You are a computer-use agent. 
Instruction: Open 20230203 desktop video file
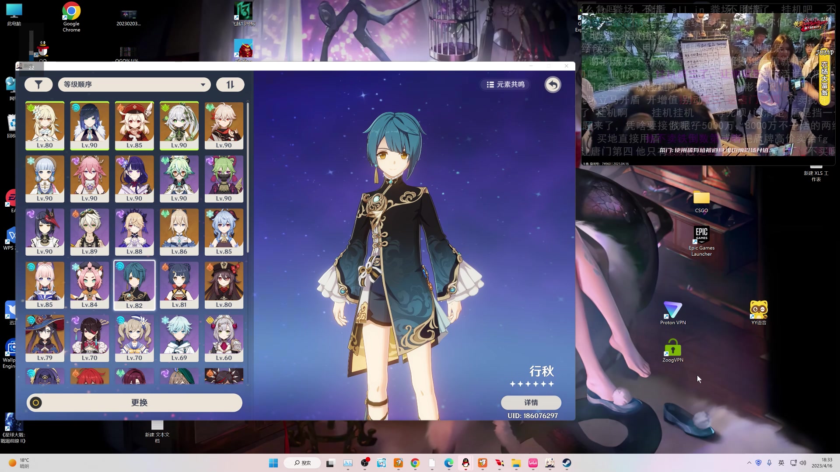(128, 17)
